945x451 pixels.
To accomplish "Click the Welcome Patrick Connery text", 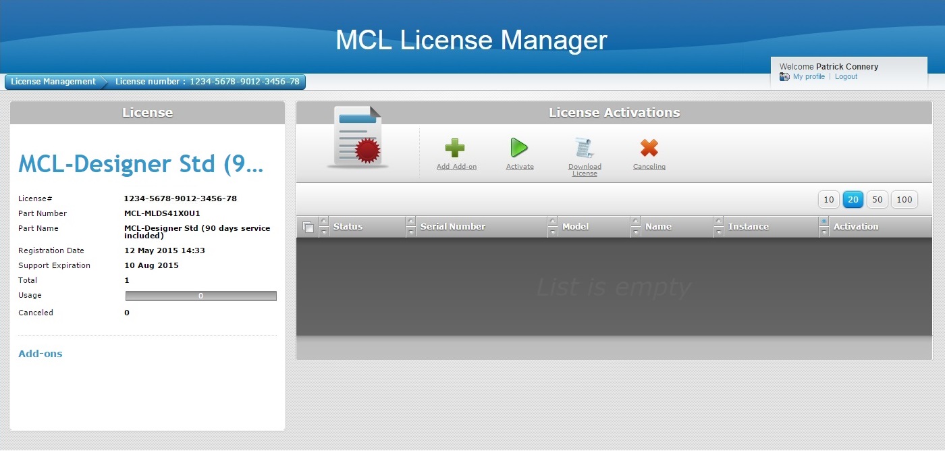I will click(829, 67).
